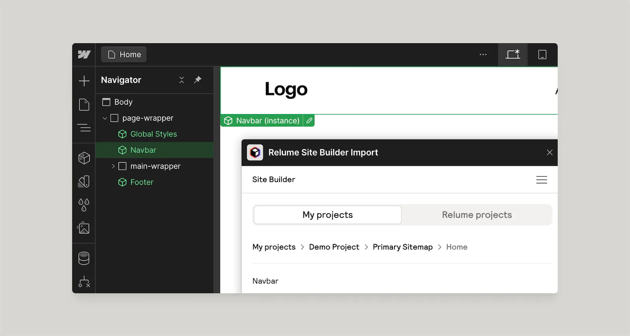Go to Primary Sitemap breadcrumb
The width and height of the screenshot is (630, 336).
click(x=402, y=247)
